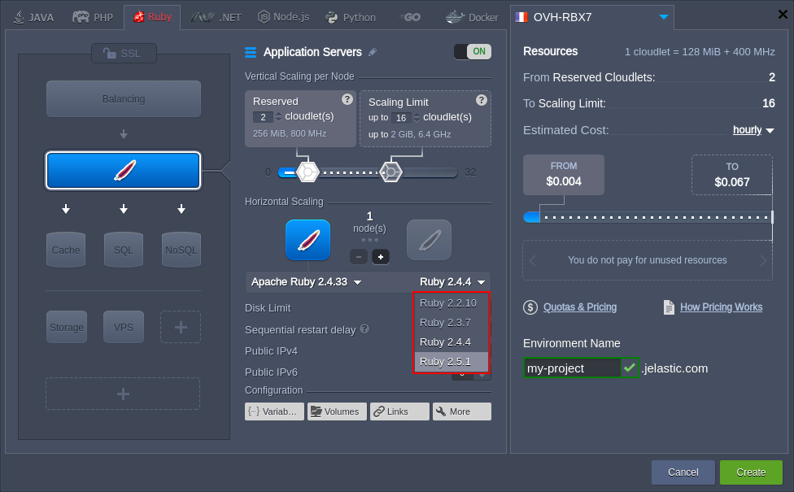The image size is (794, 492).
Task: Select the Ruby application server node in topology
Action: (x=123, y=171)
